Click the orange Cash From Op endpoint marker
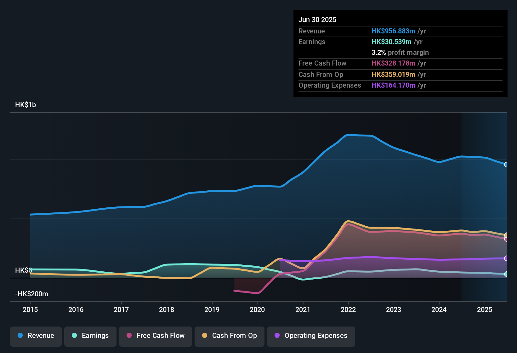The width and height of the screenshot is (517, 353). (506, 235)
